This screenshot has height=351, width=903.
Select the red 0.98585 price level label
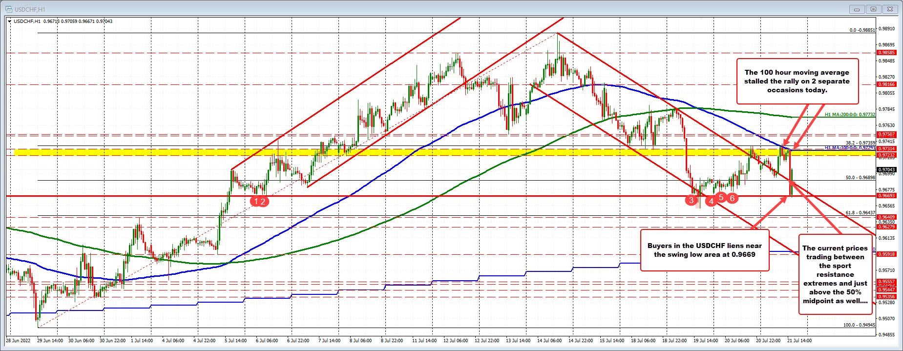click(x=886, y=53)
